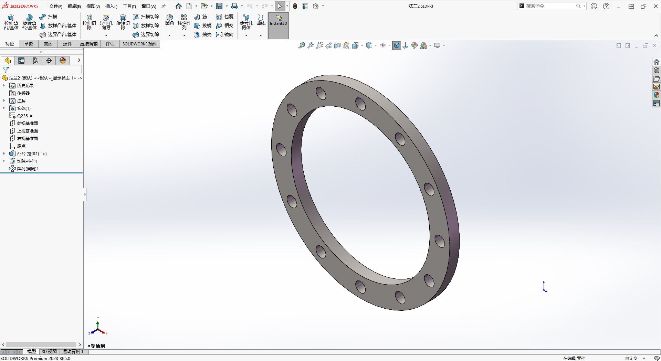
Task: Choose the Draft (拔模) tool
Action: tap(203, 25)
